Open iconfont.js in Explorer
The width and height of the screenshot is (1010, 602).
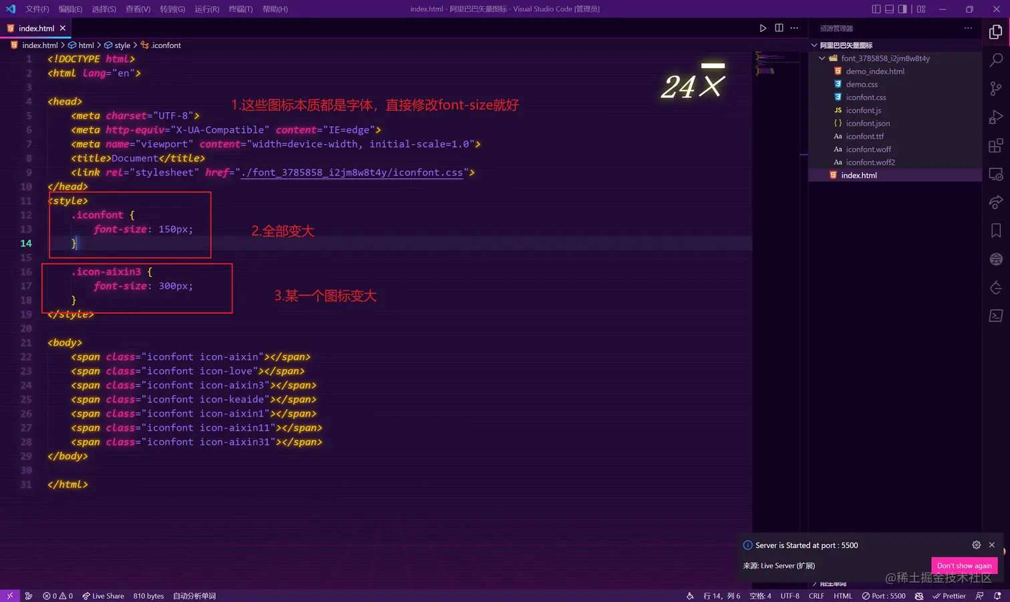coord(895,111)
